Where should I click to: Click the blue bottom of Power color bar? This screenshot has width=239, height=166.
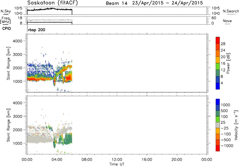(218, 86)
